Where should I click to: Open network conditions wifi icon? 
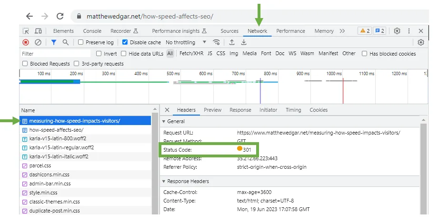[216, 42]
